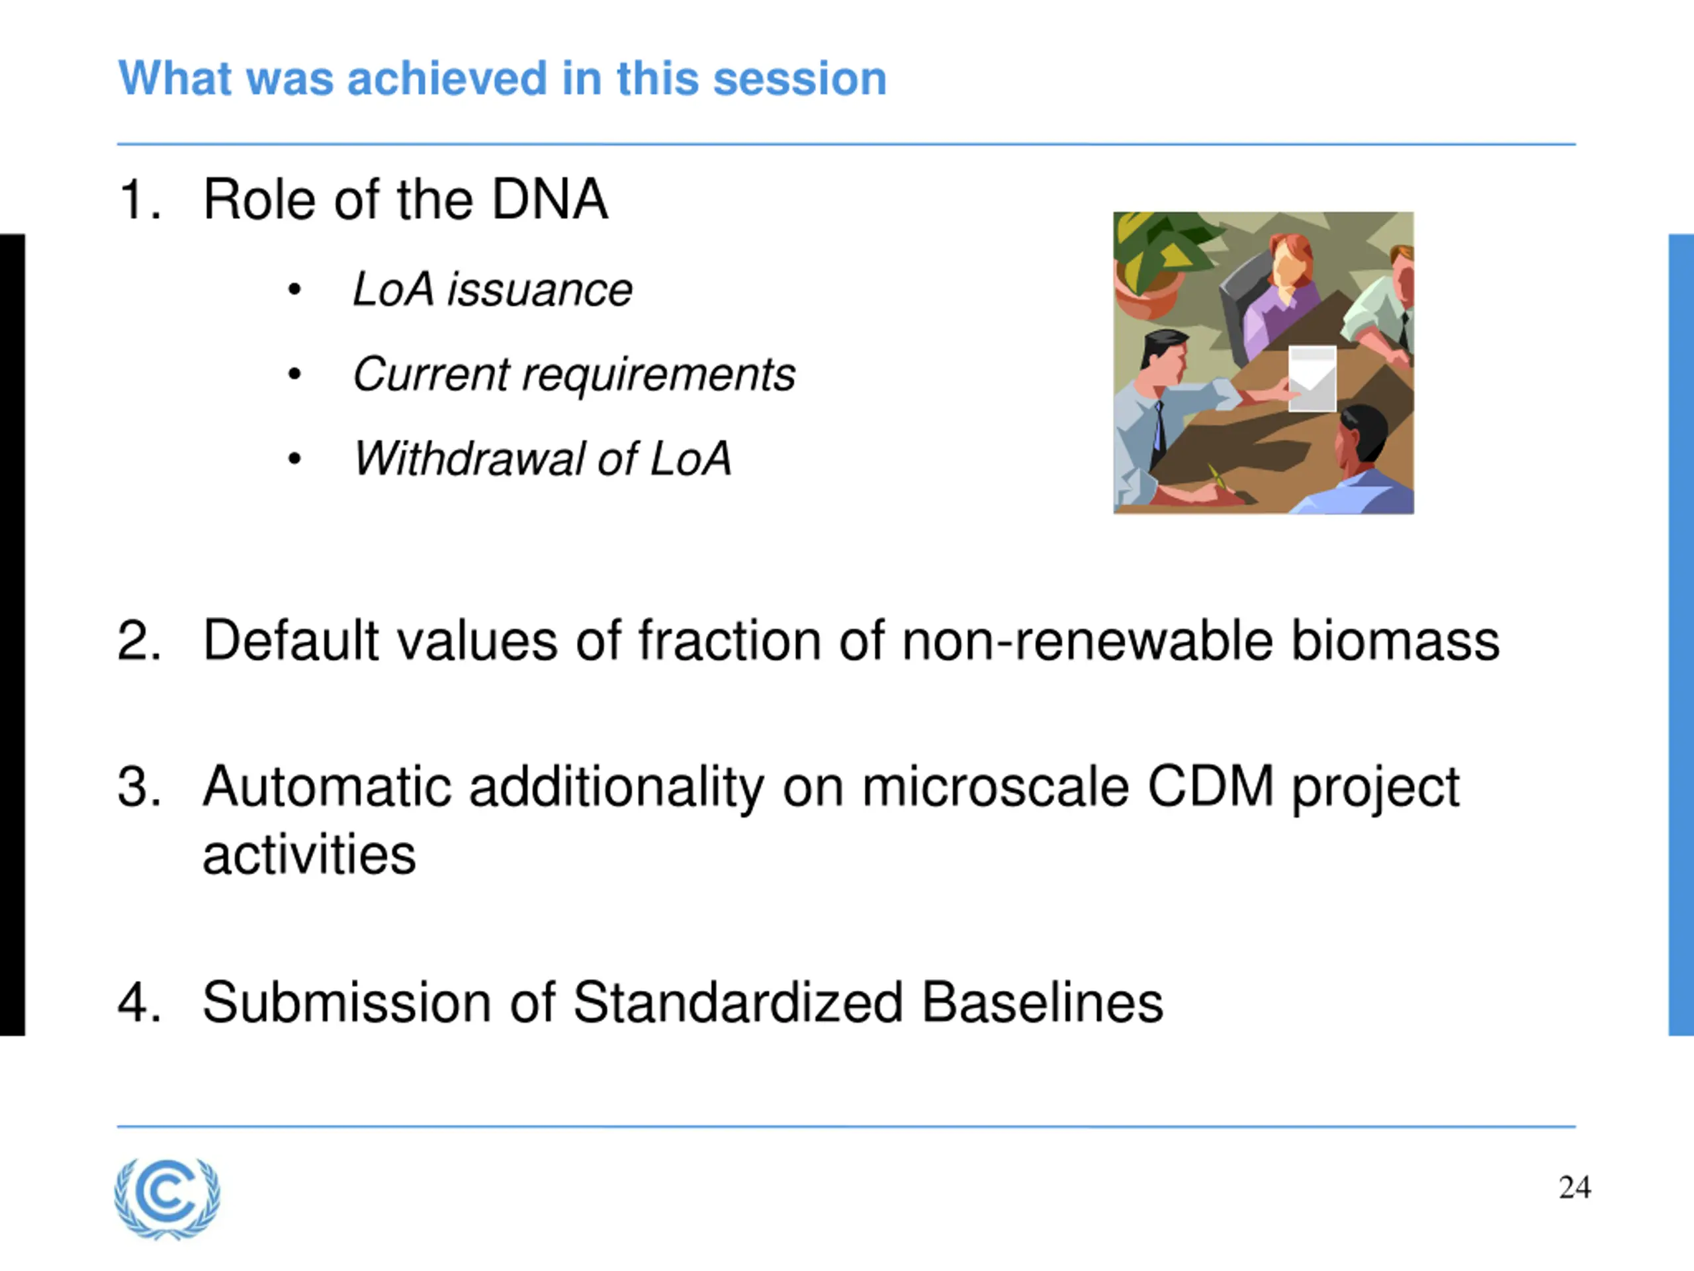Select 'Default values of fraction of non-renewable biomass'
This screenshot has height=1271, width=1694.
851,641
